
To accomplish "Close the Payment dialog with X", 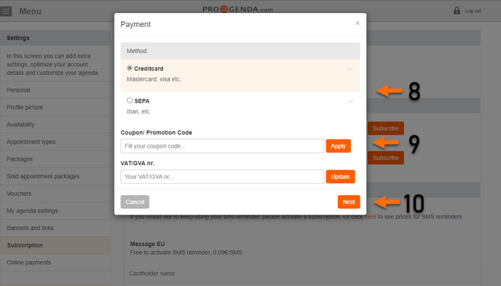I will click(x=358, y=23).
